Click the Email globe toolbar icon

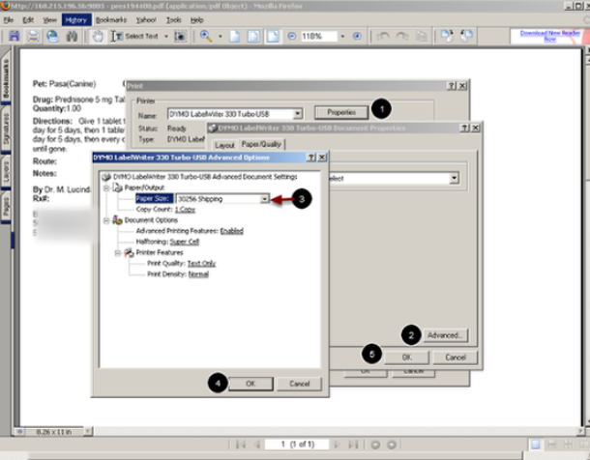[x=52, y=36]
